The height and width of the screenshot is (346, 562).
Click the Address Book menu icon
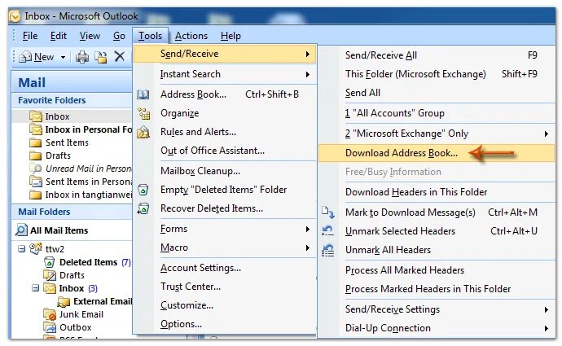(143, 94)
